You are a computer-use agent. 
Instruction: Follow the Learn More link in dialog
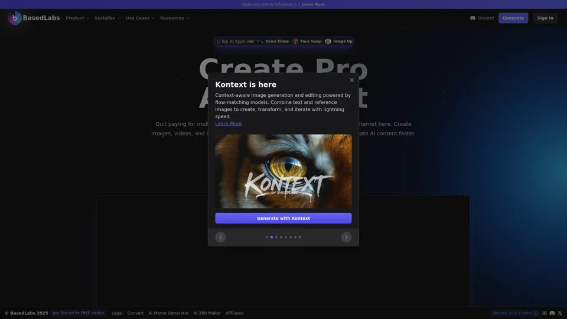pos(228,123)
